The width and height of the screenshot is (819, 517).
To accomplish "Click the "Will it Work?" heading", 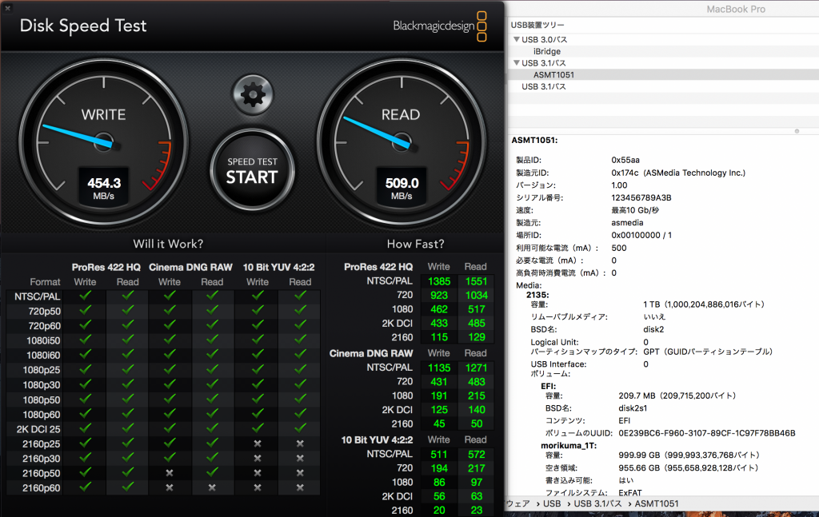I will (168, 244).
